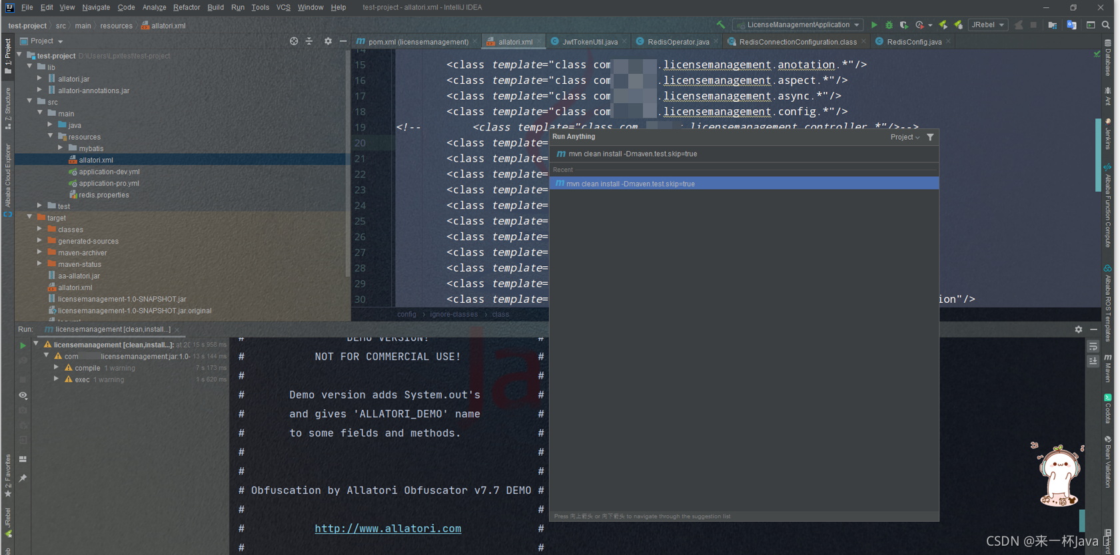Run with coverage icon in toolbar
This screenshot has height=555, width=1120.
click(904, 25)
